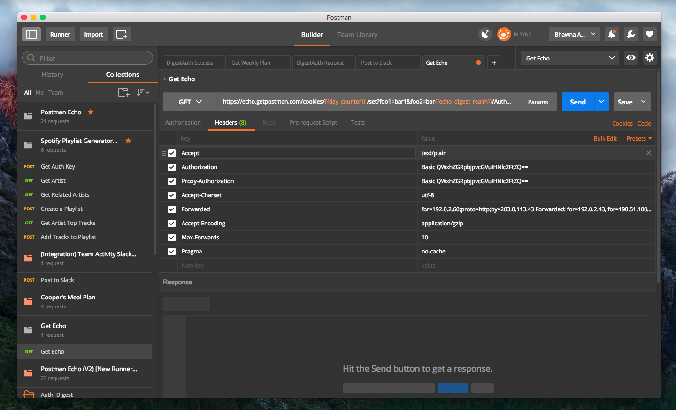Click the New key input field
The width and height of the screenshot is (676, 410).
click(298, 265)
